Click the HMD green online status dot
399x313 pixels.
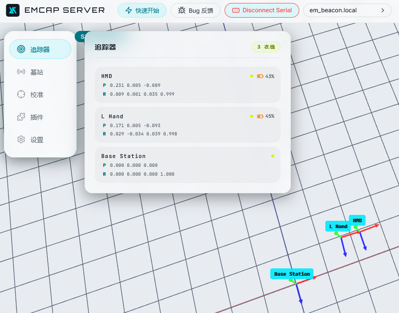(252, 76)
